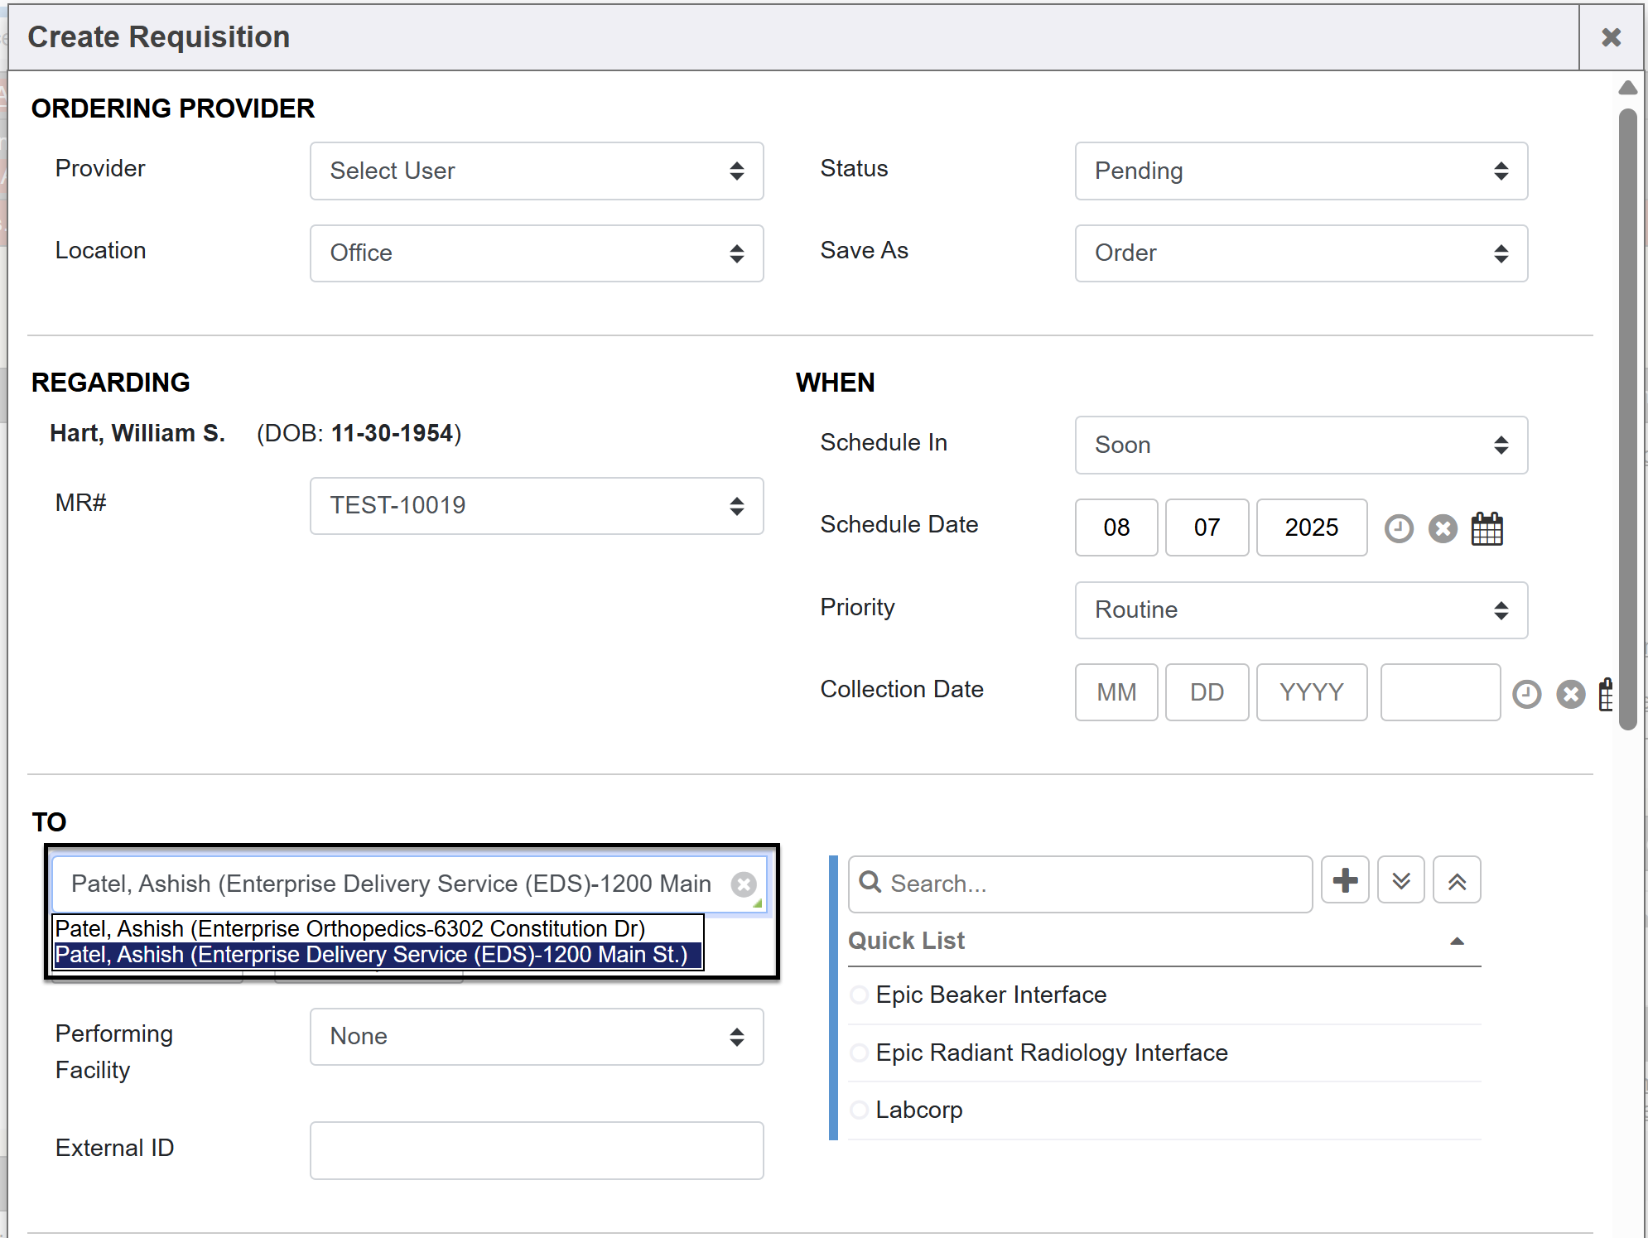Click the double chevron down expand icon
The width and height of the screenshot is (1648, 1238).
pyautogui.click(x=1401, y=880)
